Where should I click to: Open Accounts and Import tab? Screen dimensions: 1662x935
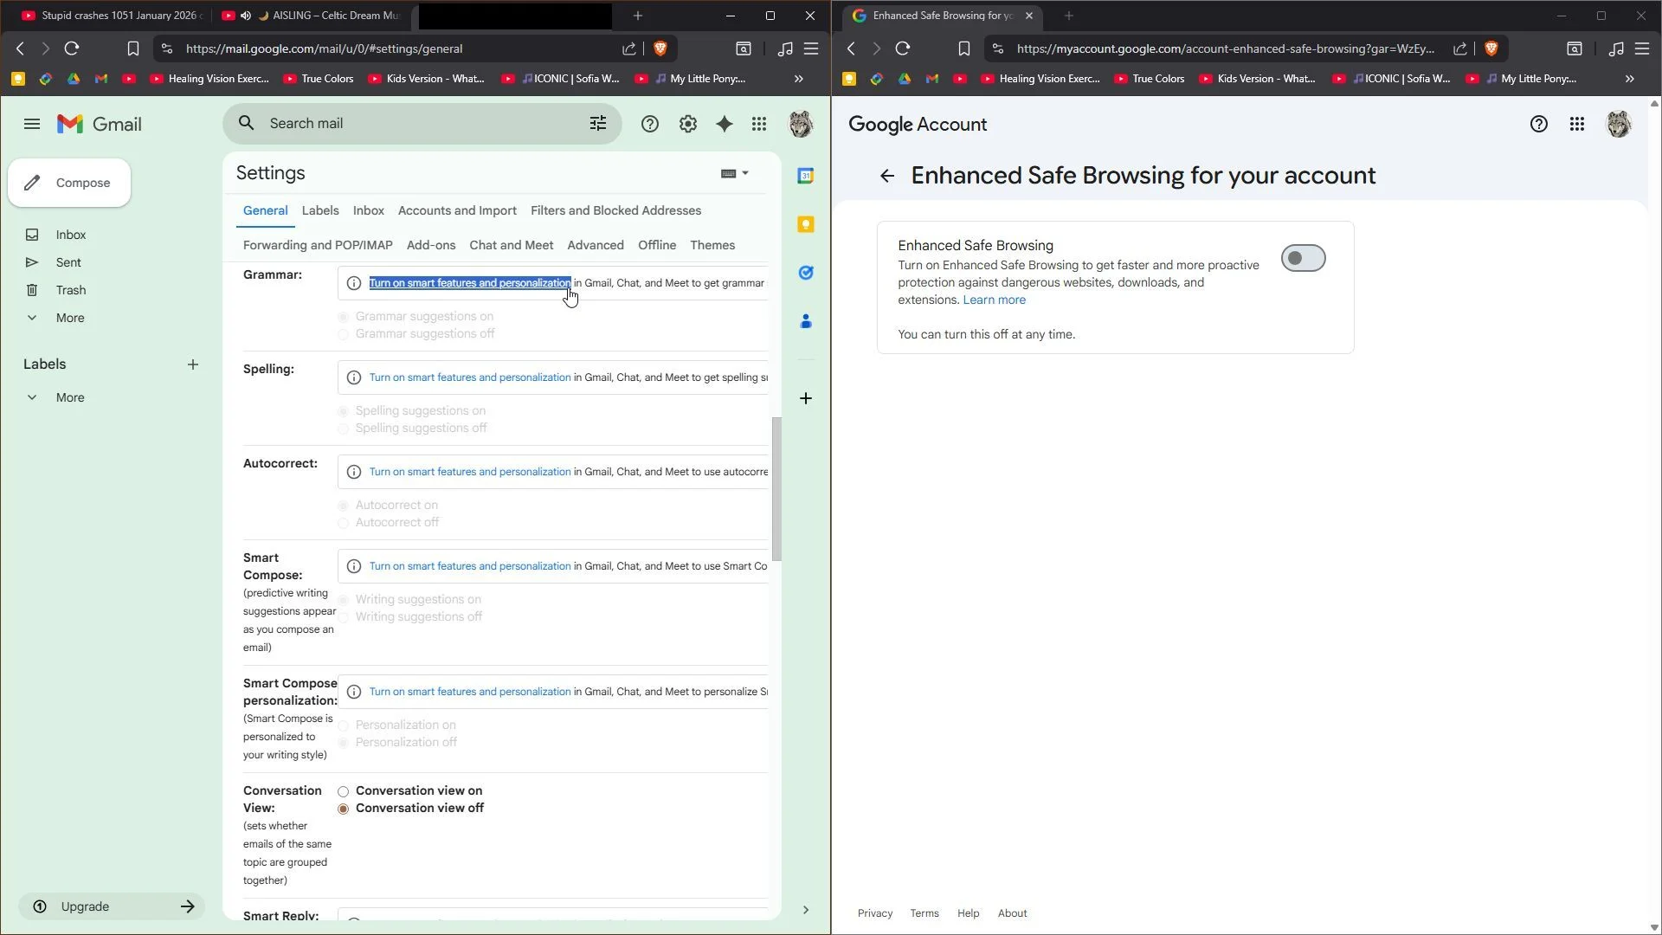click(457, 210)
